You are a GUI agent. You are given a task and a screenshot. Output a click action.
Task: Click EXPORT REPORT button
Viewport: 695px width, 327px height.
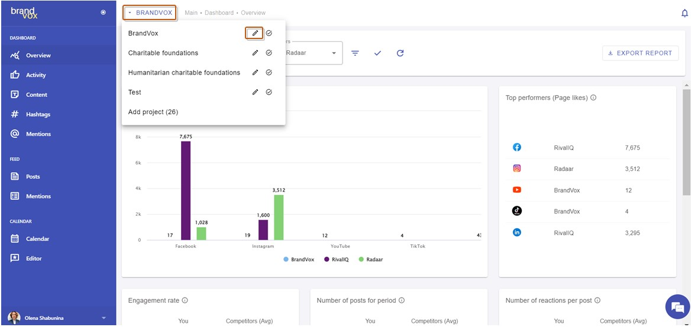click(641, 53)
